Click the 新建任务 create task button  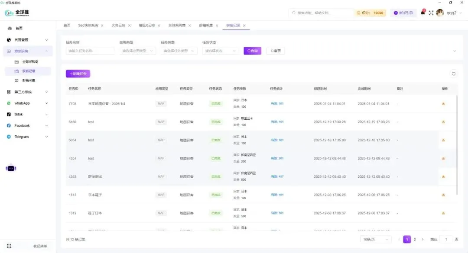tap(78, 74)
